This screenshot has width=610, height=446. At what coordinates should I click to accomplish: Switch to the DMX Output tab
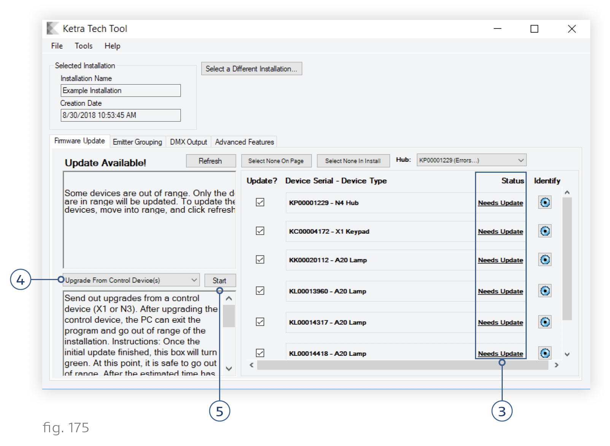pyautogui.click(x=188, y=142)
